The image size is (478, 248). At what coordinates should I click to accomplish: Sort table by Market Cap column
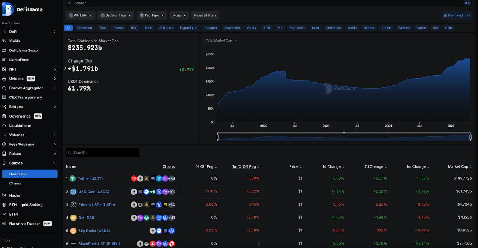click(x=460, y=167)
